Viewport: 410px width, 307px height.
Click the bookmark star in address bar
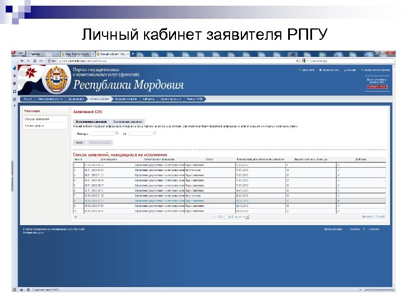tap(297, 61)
